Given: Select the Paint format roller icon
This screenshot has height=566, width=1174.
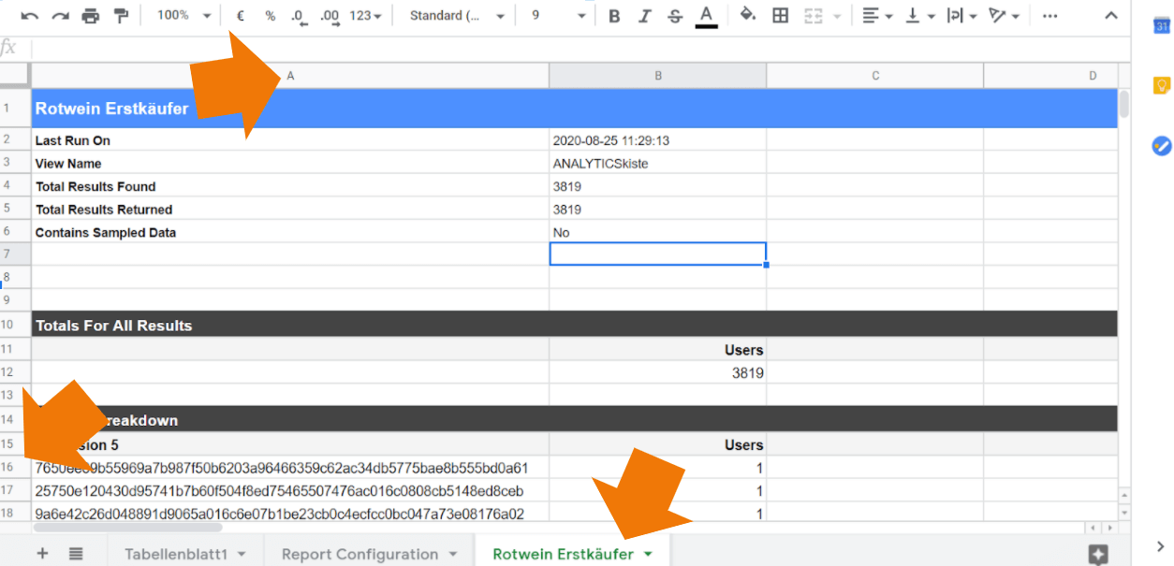Looking at the screenshot, I should [121, 16].
